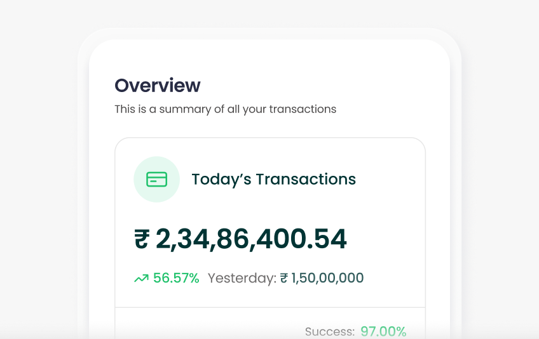This screenshot has width=539, height=339.
Task: Open the Today's Transactions title
Action: pyautogui.click(x=273, y=180)
